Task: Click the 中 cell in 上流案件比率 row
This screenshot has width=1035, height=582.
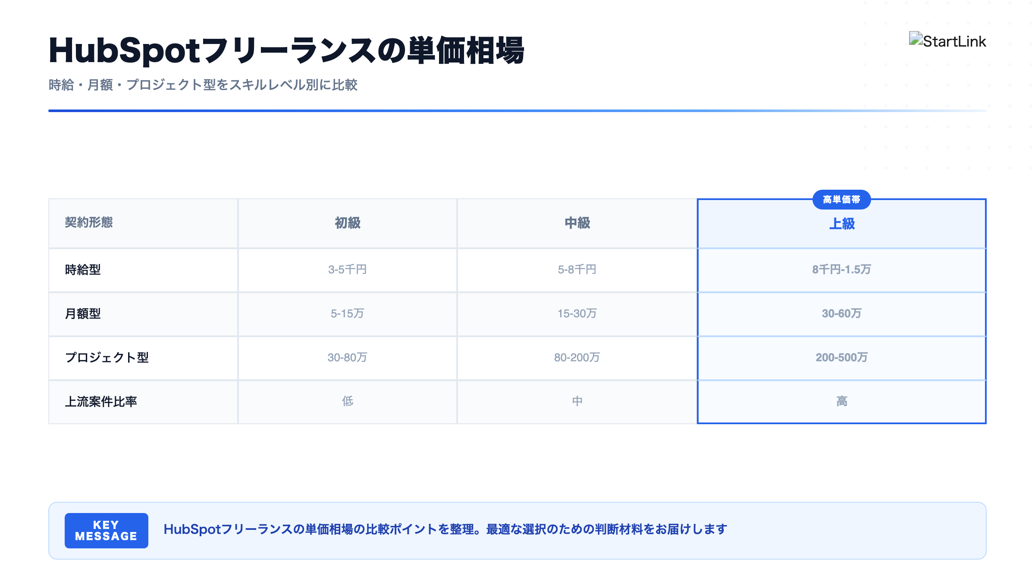Action: [x=577, y=402]
